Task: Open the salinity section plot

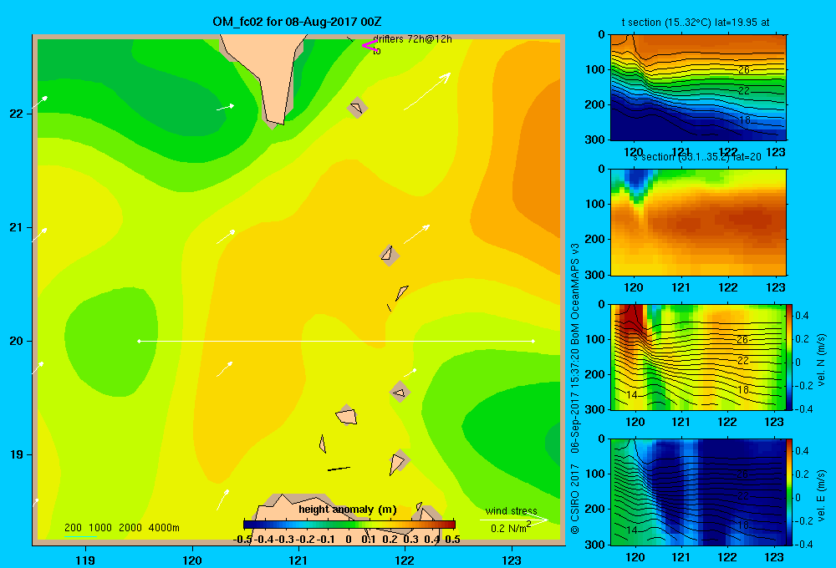Action: point(698,221)
